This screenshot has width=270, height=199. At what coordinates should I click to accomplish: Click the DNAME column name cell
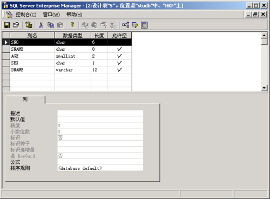(32, 70)
